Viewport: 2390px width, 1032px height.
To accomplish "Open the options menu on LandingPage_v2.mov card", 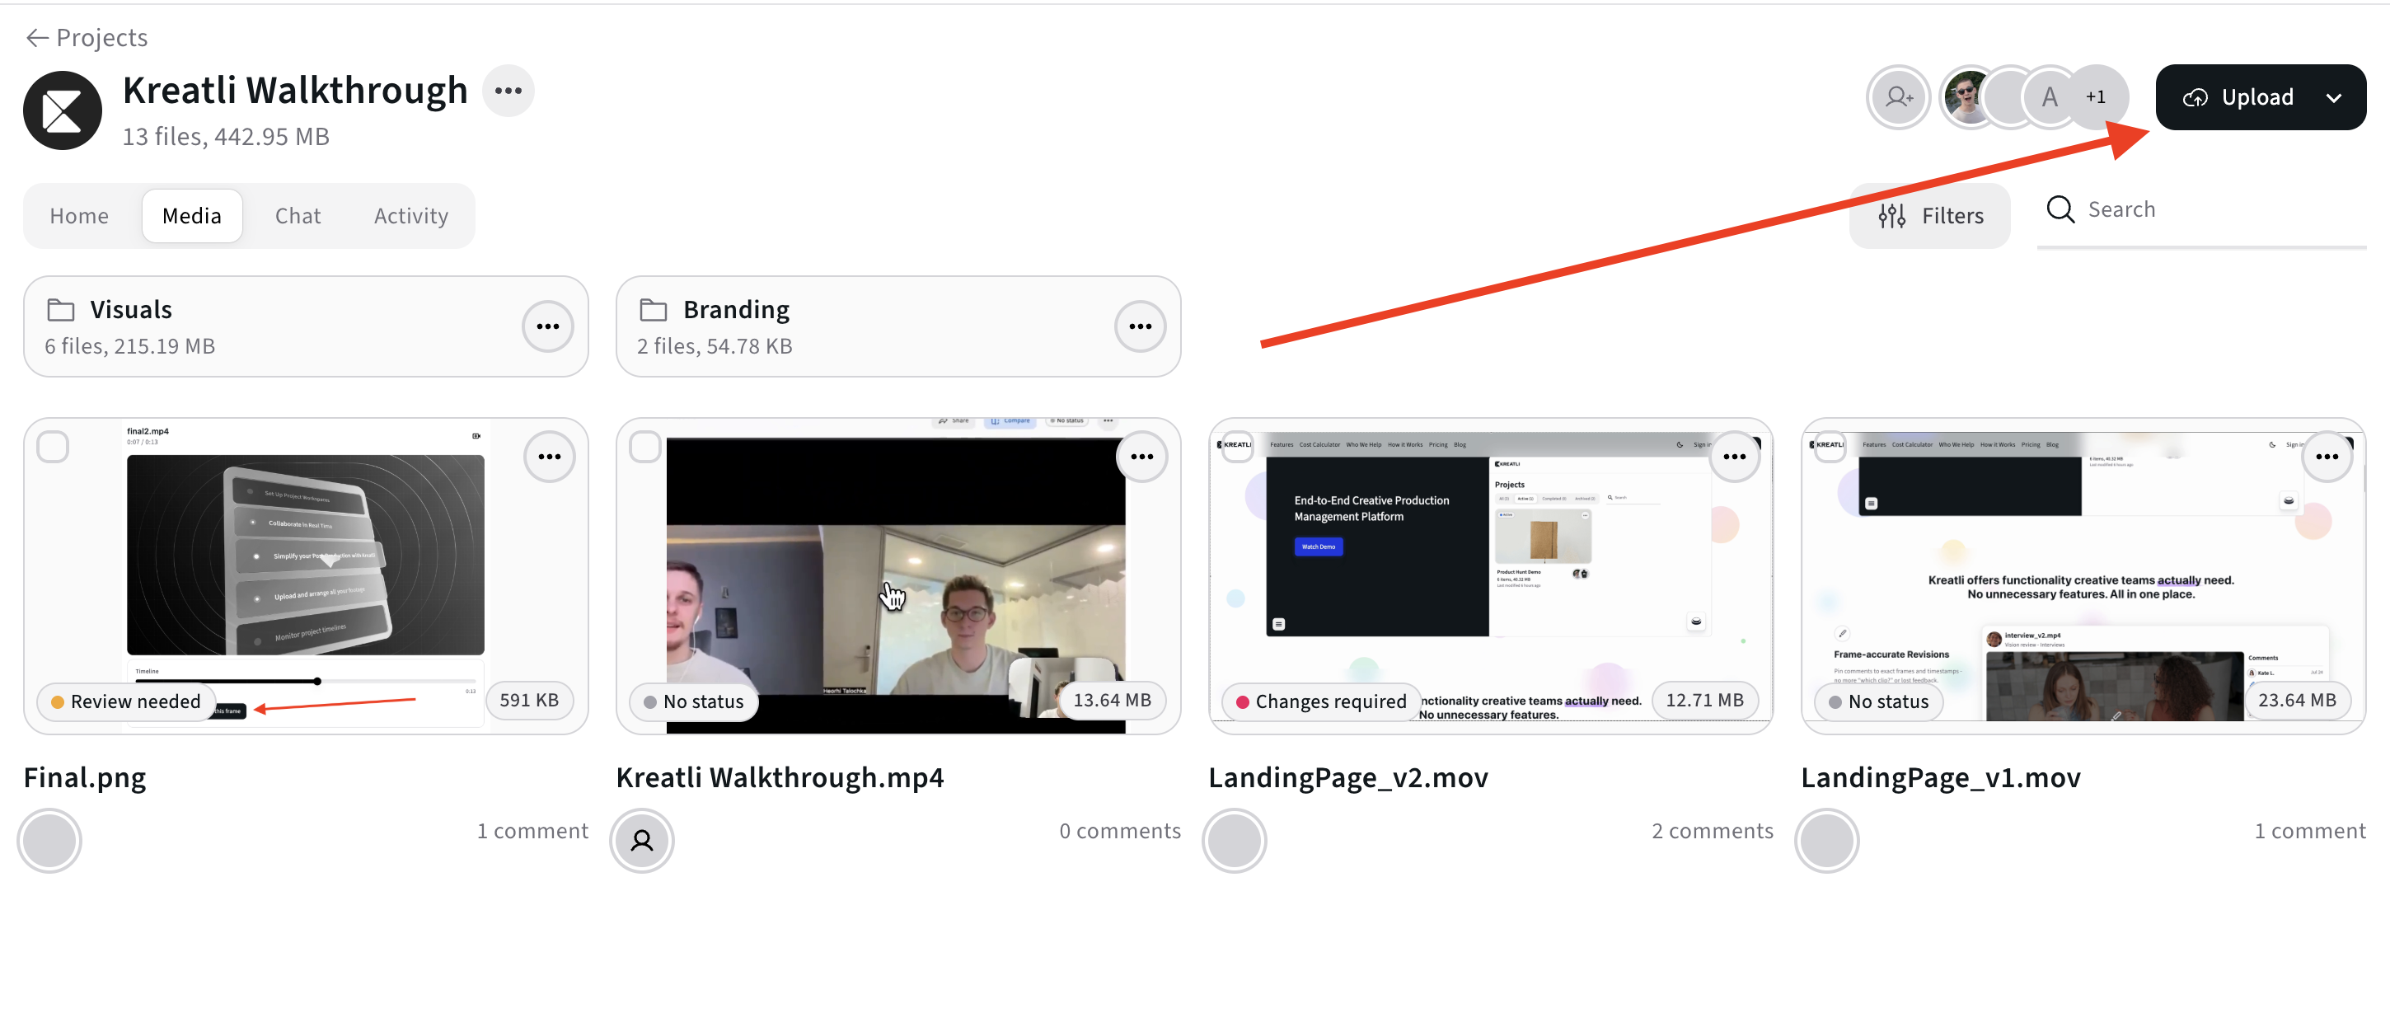I will tap(1733, 457).
